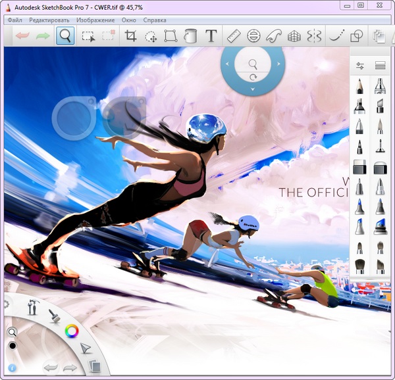
Task: Select the Pencil brush in palette
Action: (x=360, y=85)
